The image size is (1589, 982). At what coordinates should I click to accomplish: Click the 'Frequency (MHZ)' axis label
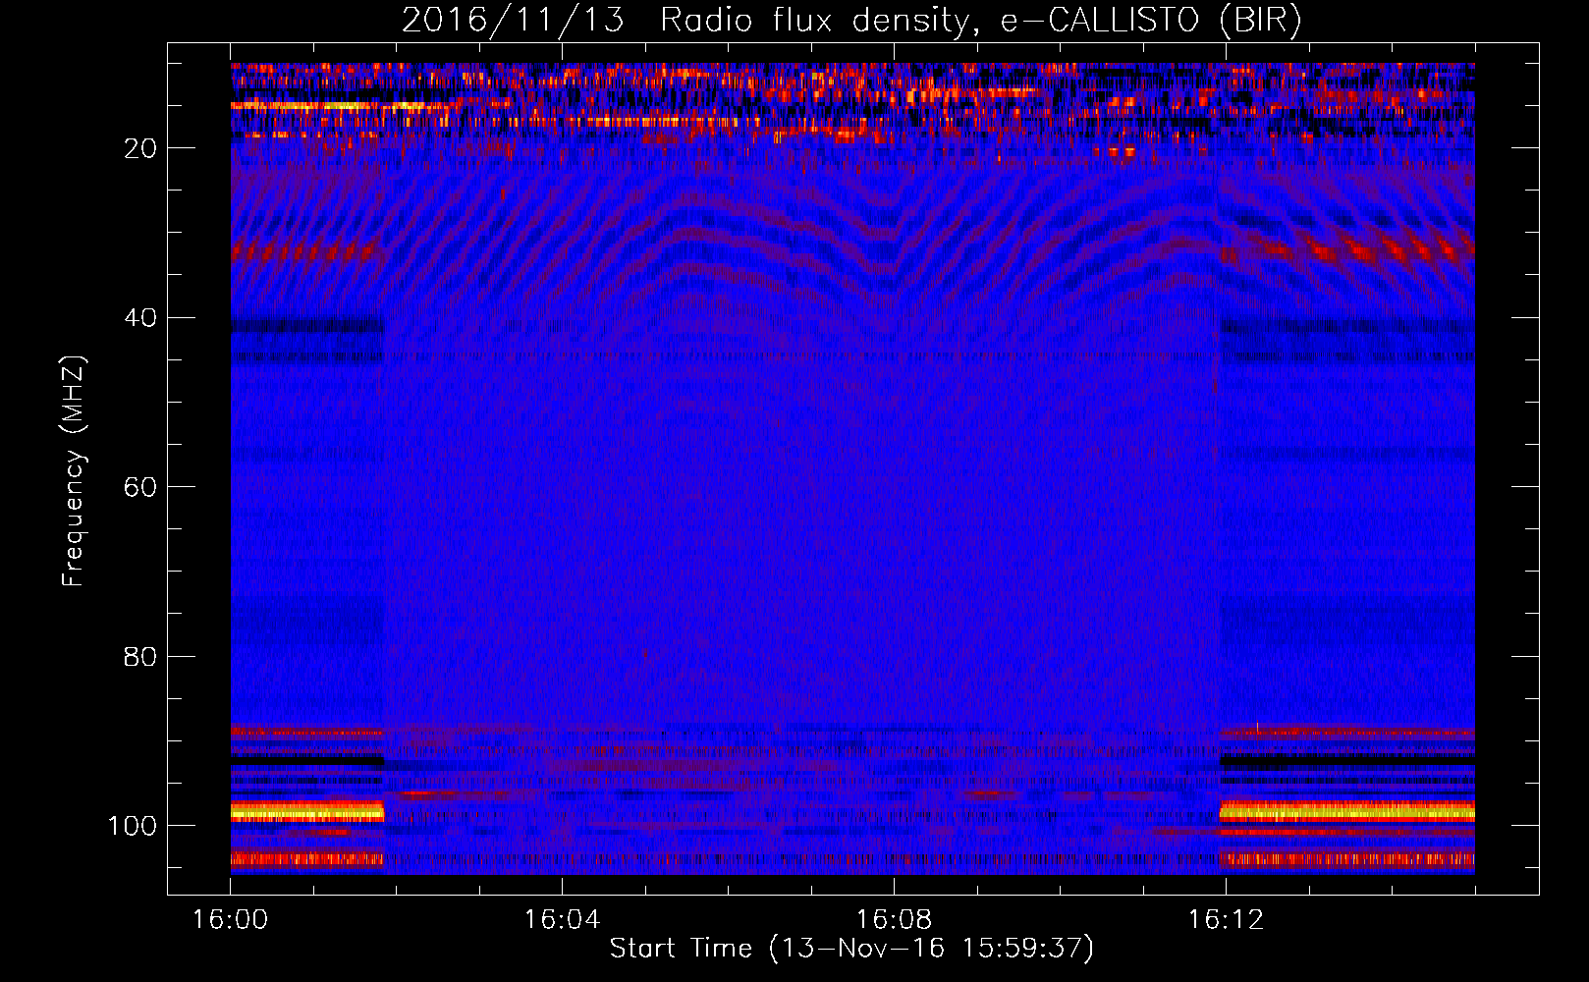74,470
